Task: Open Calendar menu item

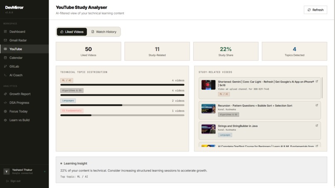Action: click(25, 58)
